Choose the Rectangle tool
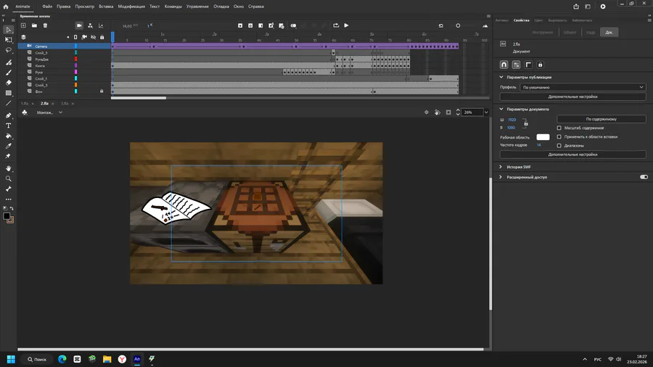This screenshot has height=367, width=653. [x=8, y=93]
